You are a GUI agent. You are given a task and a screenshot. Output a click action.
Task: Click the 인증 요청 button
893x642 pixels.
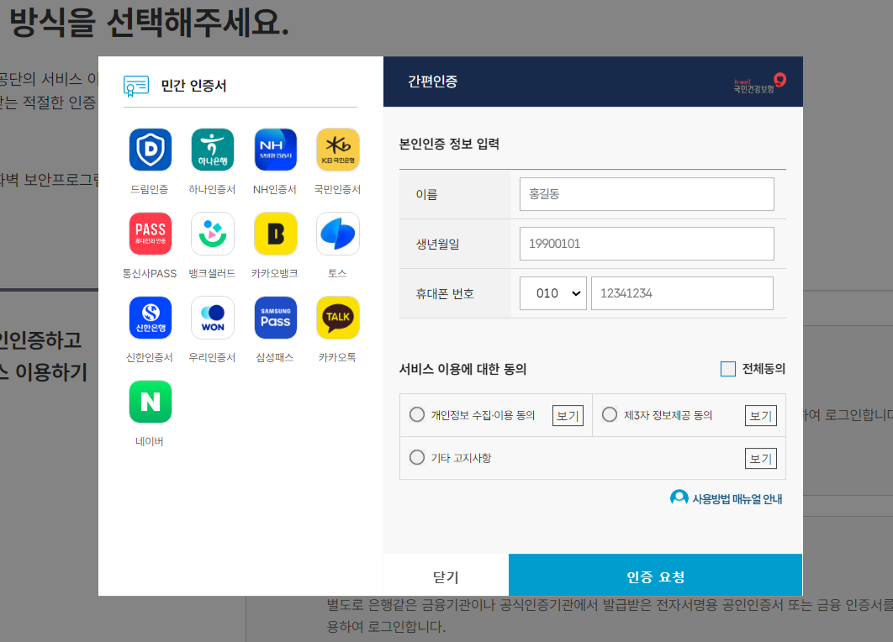point(656,576)
